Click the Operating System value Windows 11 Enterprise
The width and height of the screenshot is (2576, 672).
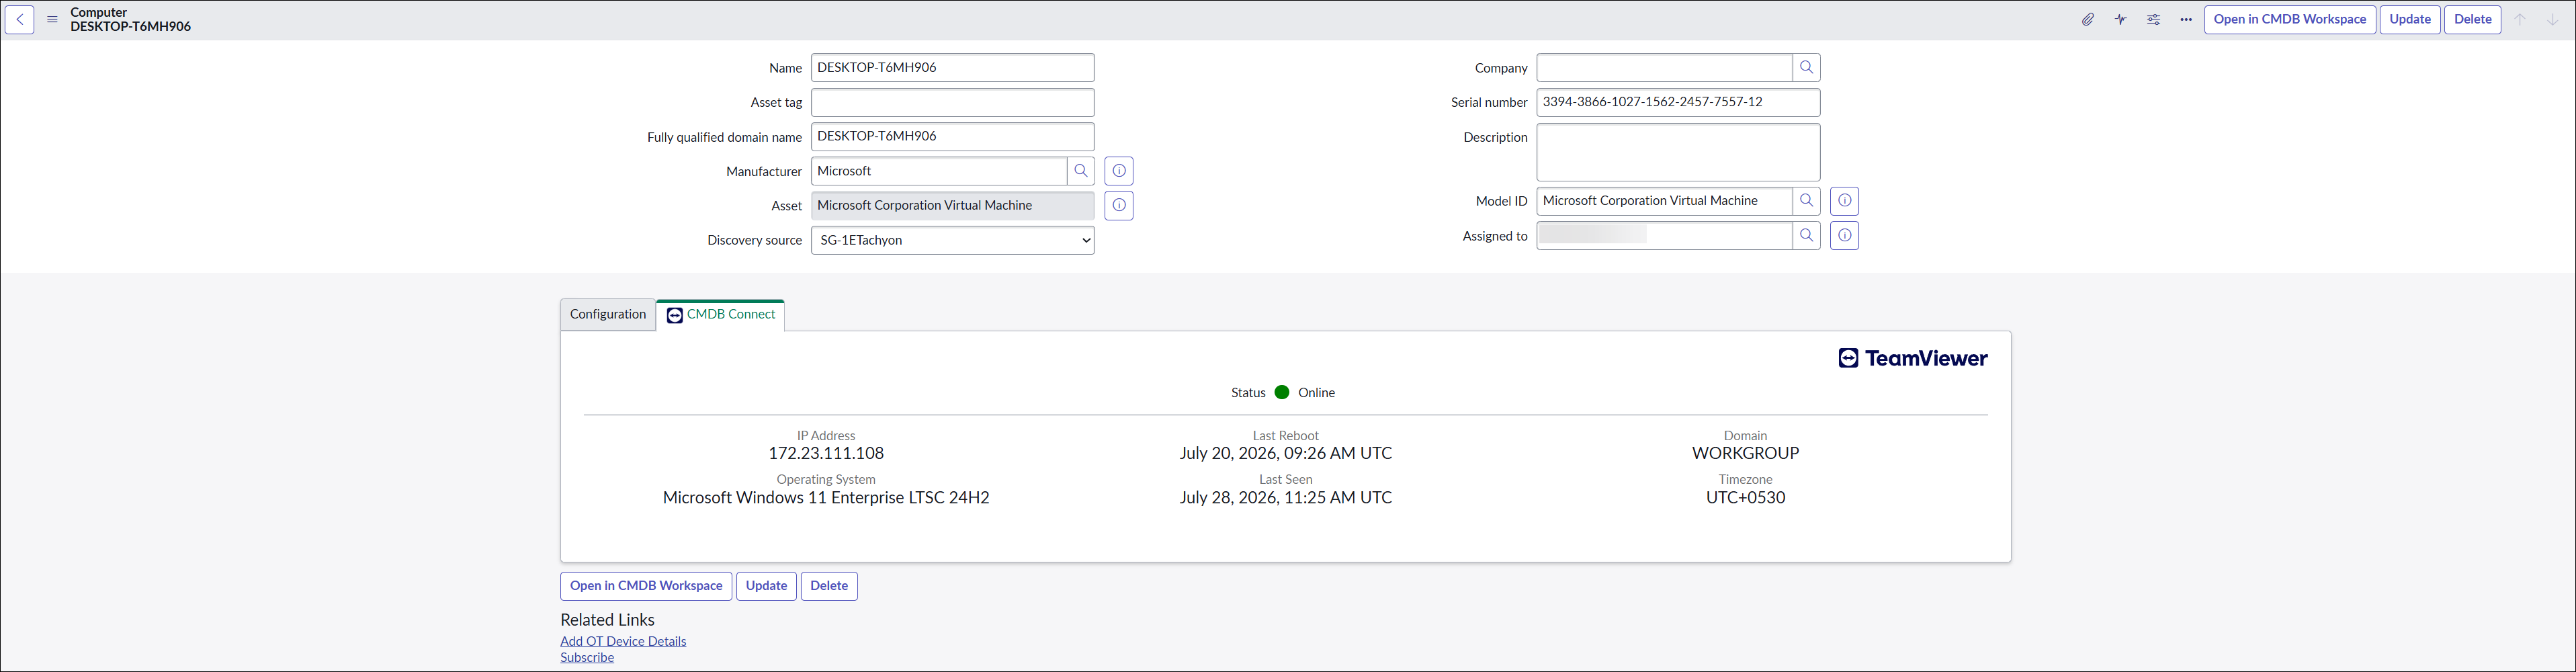click(826, 497)
